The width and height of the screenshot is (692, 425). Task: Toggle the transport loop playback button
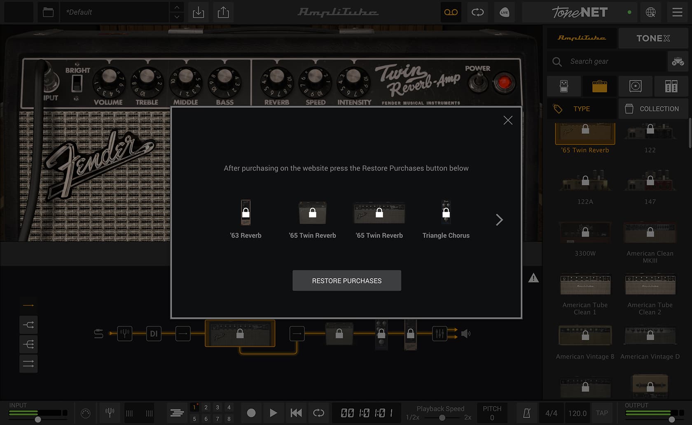(318, 413)
